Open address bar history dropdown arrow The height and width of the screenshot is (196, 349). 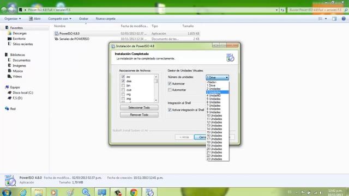click(276, 10)
